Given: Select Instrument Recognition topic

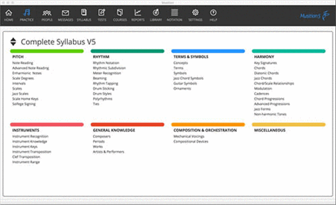Looking at the screenshot, I should [x=30, y=136].
